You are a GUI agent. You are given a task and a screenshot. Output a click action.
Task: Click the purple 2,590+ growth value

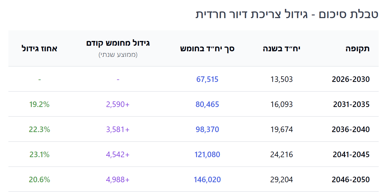pyautogui.click(x=118, y=104)
